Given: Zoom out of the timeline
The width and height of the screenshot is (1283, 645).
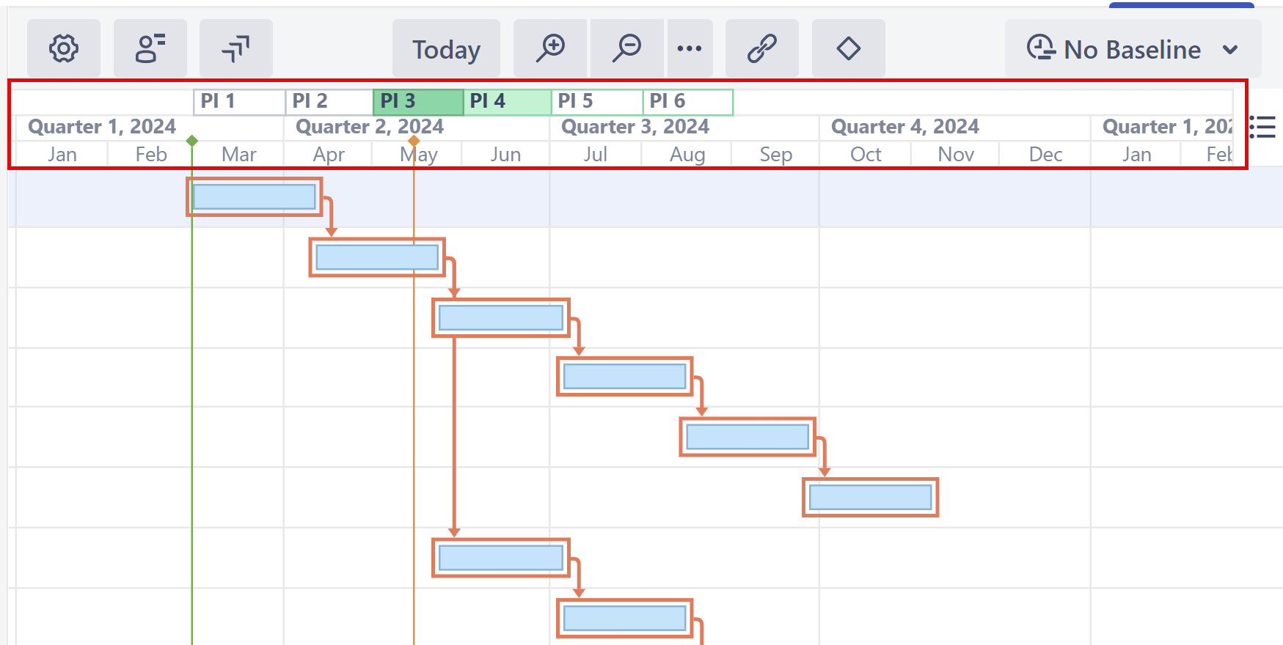Looking at the screenshot, I should tap(627, 48).
